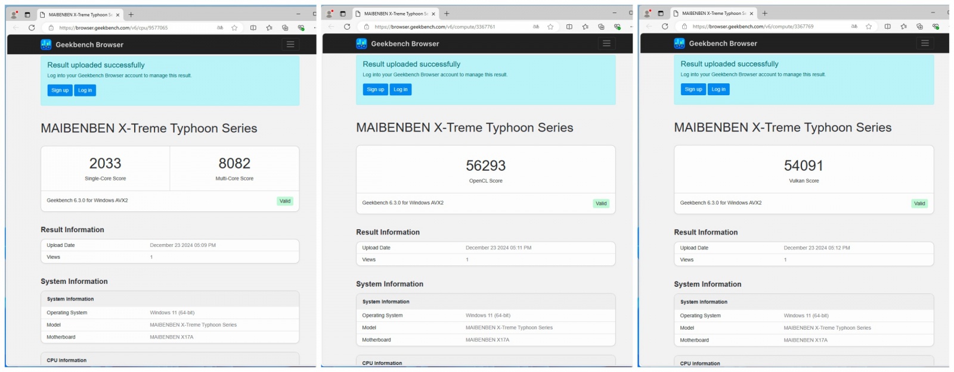Open tab actions menu in the right window
This screenshot has height=372, width=954.
(661, 13)
